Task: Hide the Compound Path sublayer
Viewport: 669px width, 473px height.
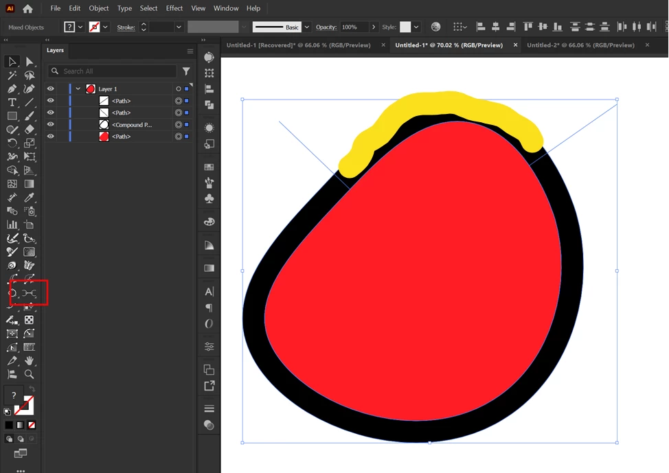Action: pyautogui.click(x=51, y=124)
